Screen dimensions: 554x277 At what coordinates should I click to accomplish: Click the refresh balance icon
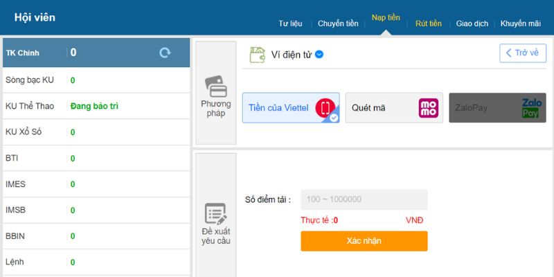[x=165, y=53]
